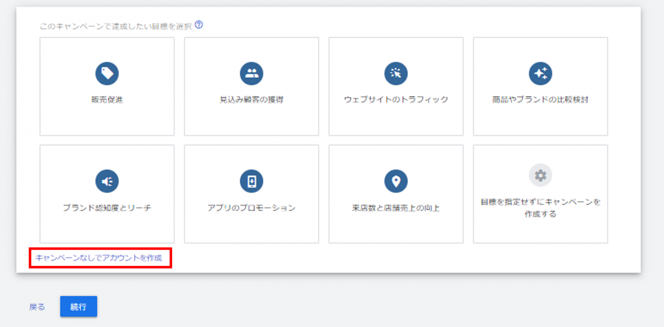The image size is (664, 327).
Task: Select the 商品やブランドの比較検討 label
Action: pos(540,100)
